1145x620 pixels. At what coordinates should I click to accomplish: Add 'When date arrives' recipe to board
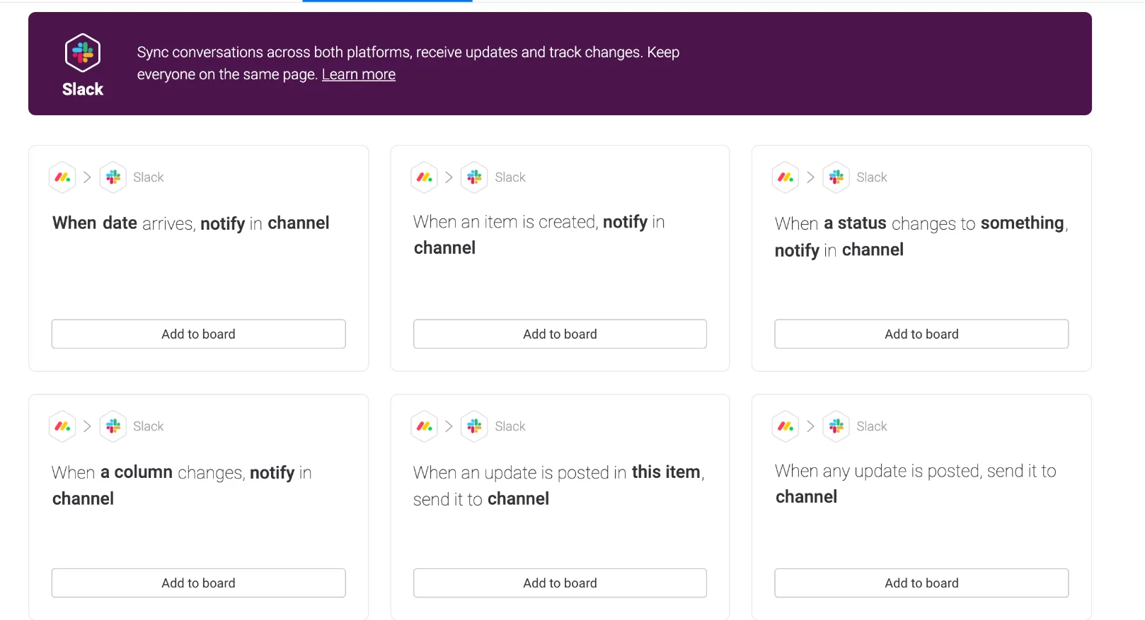pos(198,334)
